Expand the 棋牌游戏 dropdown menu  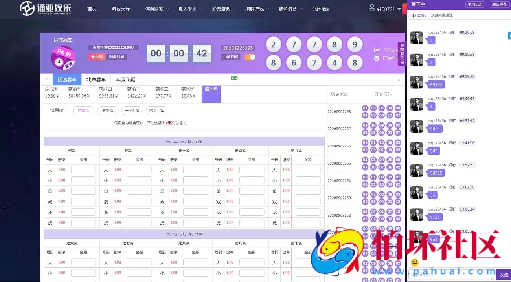click(x=255, y=9)
